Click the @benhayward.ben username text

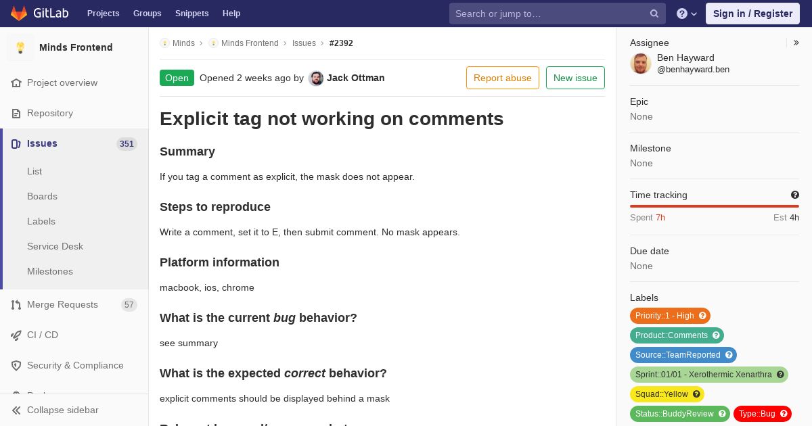[693, 70]
